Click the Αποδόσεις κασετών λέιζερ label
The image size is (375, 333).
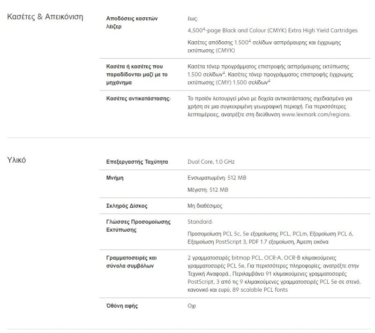132,23
